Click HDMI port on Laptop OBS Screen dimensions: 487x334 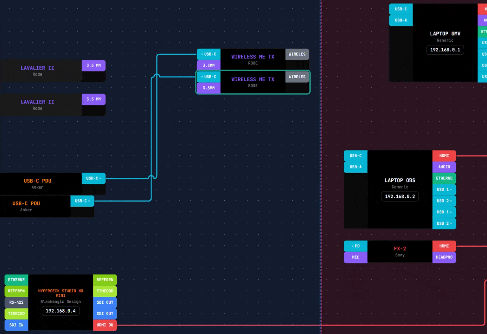pyautogui.click(x=444, y=156)
